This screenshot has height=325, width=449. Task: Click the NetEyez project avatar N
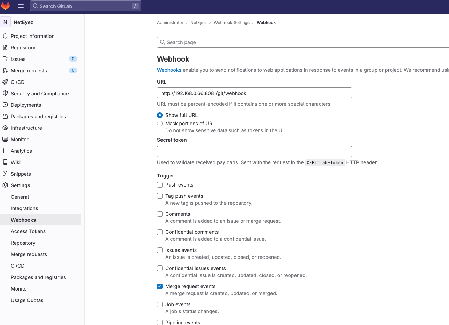pyautogui.click(x=5, y=22)
